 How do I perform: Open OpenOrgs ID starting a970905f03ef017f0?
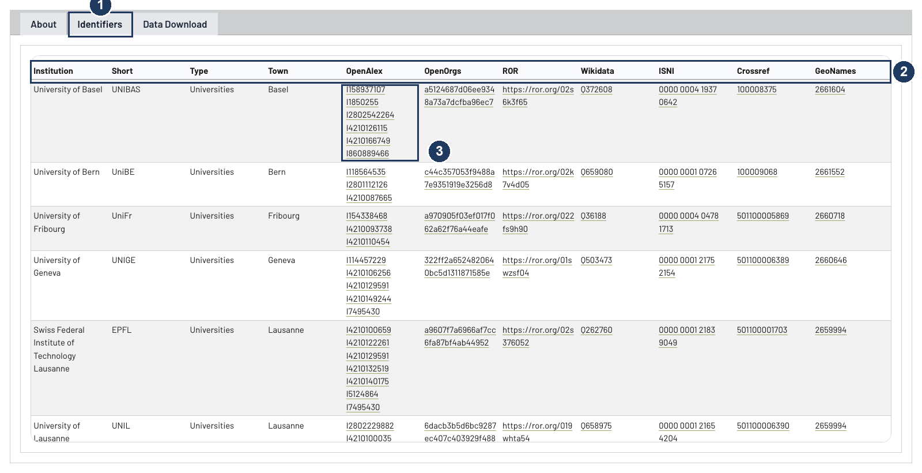pos(459,222)
